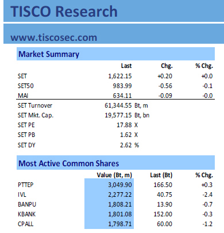Screen dimensions: 224x233
Task: Open the www.tiscosec.com link
Action: (x=54, y=37)
